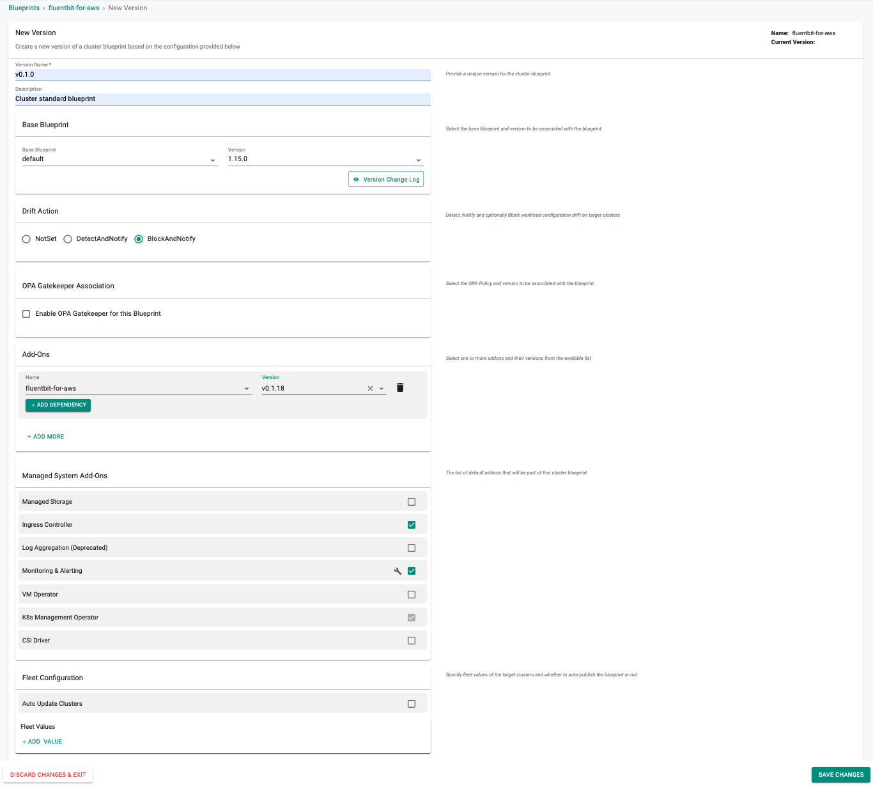Click the Managed System Add-Ons heading
Viewport: 873px width, 787px height.
tap(65, 476)
